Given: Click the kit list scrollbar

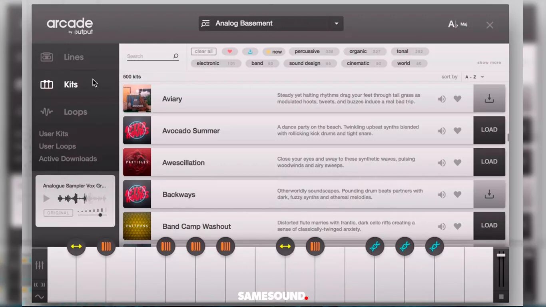Looking at the screenshot, I should [x=508, y=138].
